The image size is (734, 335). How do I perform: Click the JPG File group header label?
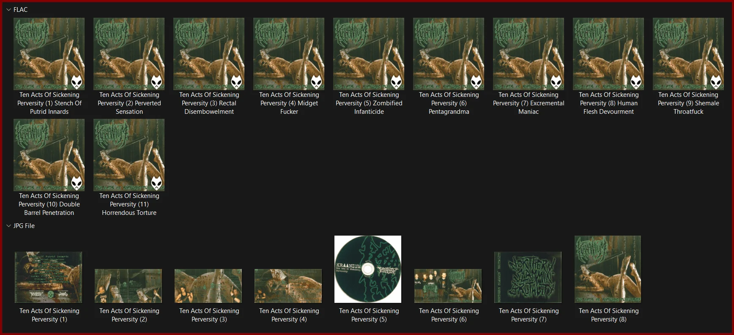tap(24, 226)
